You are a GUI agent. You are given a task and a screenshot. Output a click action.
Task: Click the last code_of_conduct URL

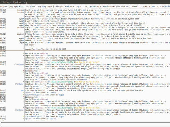coord(100,114)
